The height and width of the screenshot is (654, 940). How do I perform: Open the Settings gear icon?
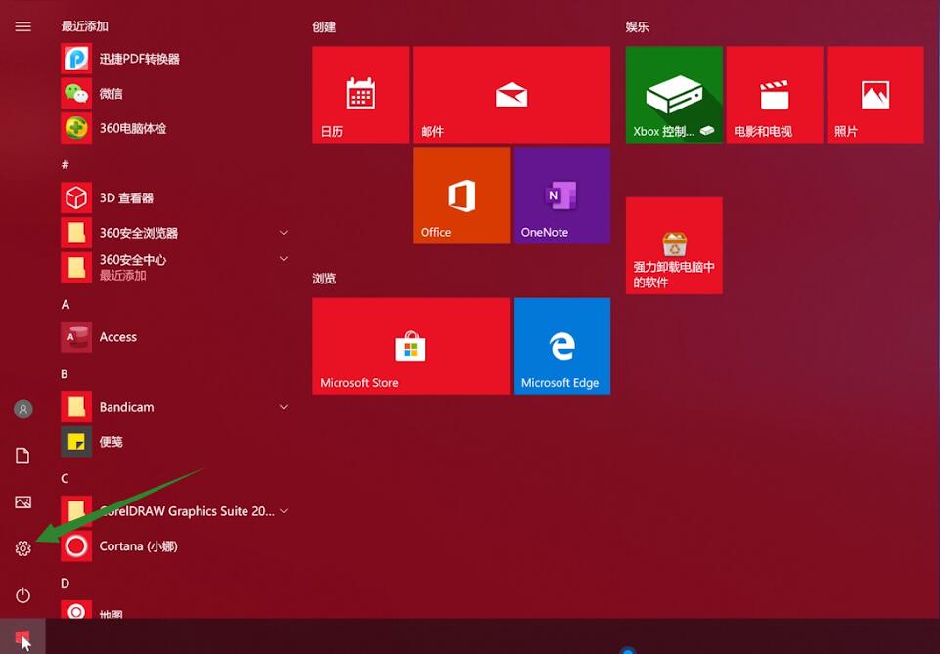pos(22,548)
